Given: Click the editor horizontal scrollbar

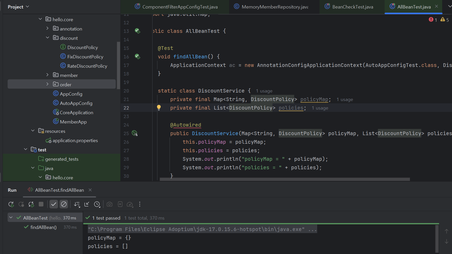Looking at the screenshot, I should 285,179.
